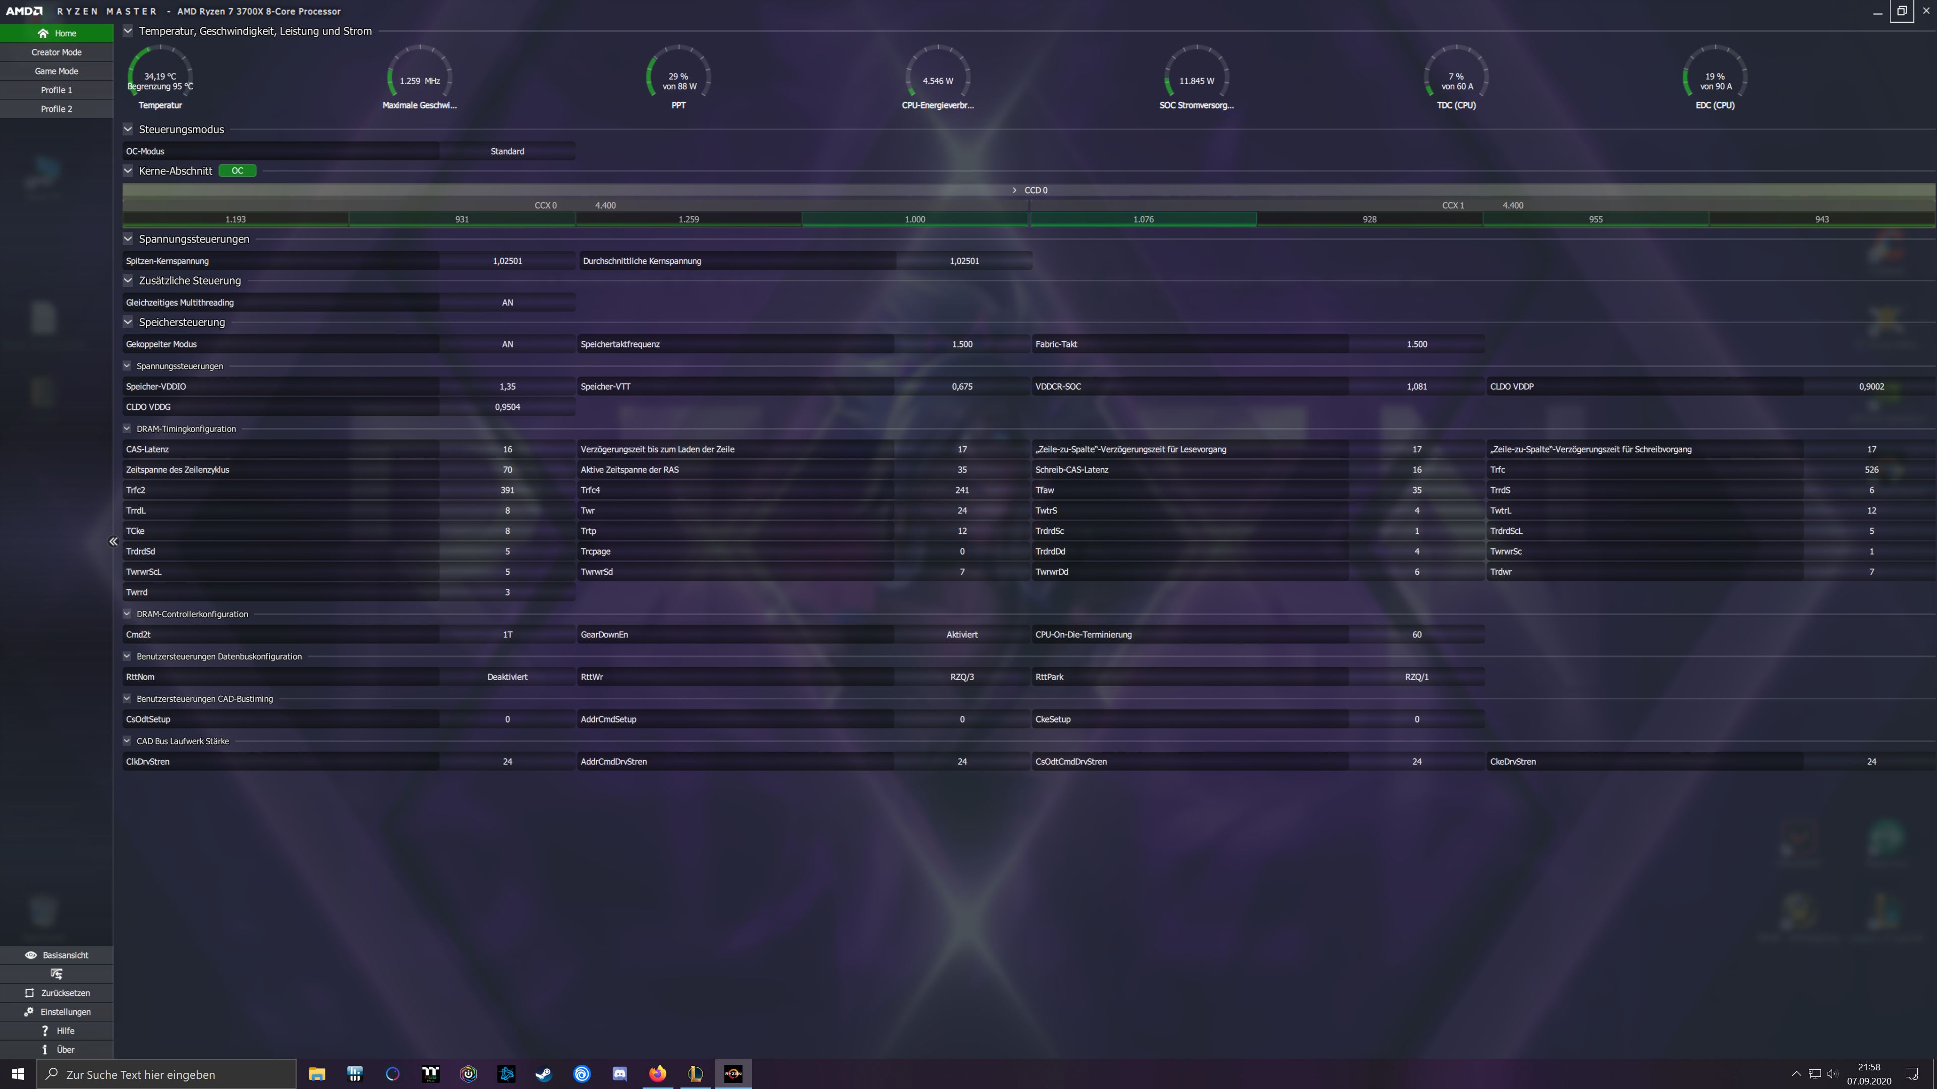Image resolution: width=1937 pixels, height=1089 pixels.
Task: Collapse the sidebar with double-arrow icon
Action: [113, 541]
